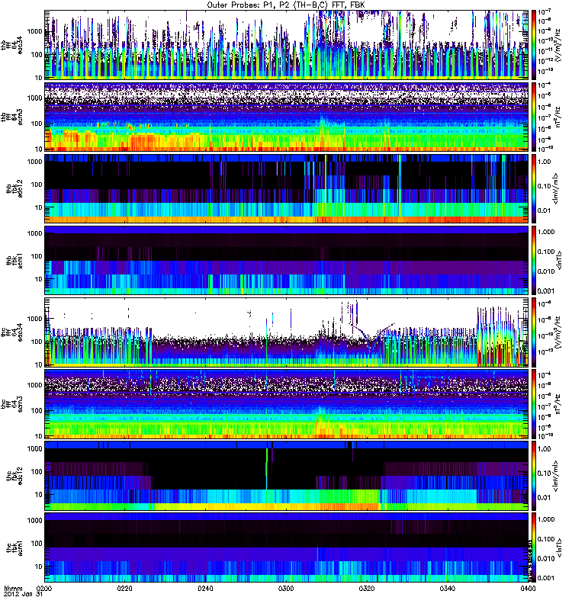Click the 0400 time tick label
The width and height of the screenshot is (572, 610).
[528, 588]
